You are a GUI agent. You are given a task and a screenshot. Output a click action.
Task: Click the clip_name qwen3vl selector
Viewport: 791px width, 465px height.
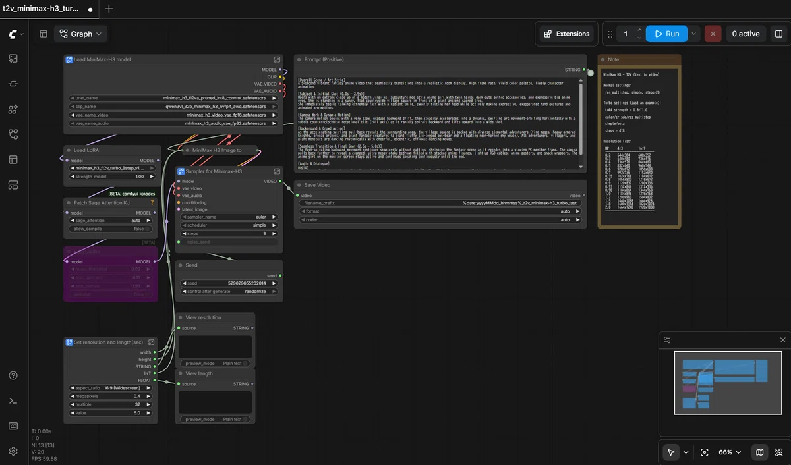(x=172, y=106)
